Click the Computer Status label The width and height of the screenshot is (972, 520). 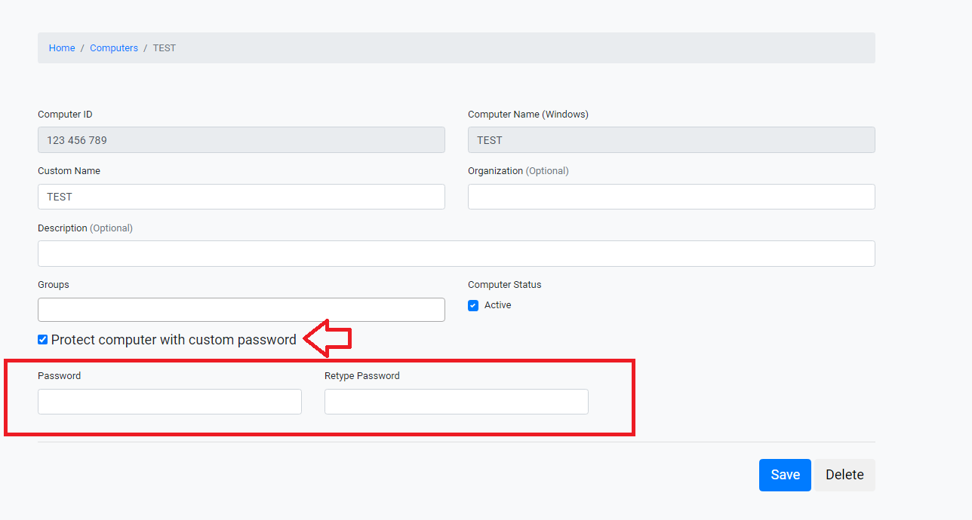pyautogui.click(x=504, y=284)
